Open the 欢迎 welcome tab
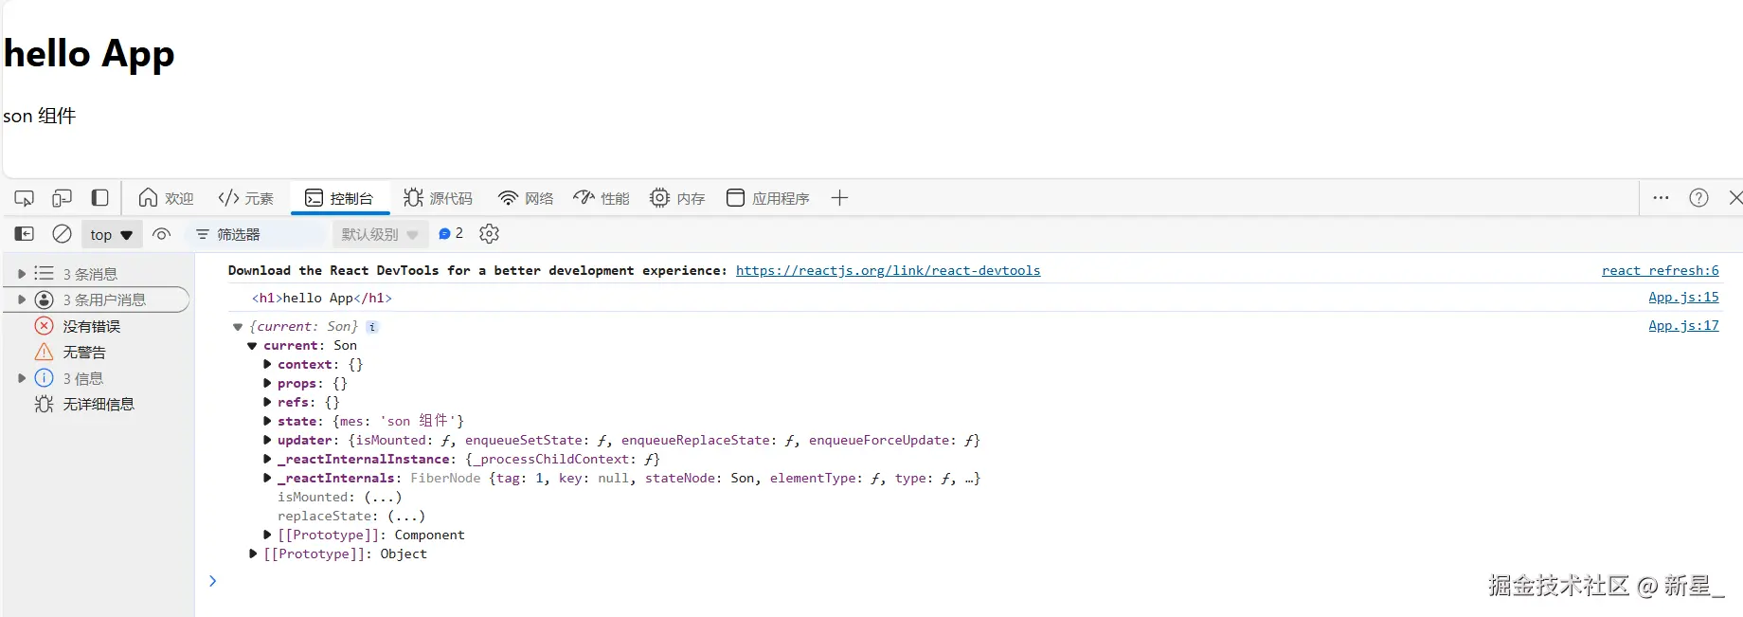This screenshot has height=617, width=1743. click(166, 198)
